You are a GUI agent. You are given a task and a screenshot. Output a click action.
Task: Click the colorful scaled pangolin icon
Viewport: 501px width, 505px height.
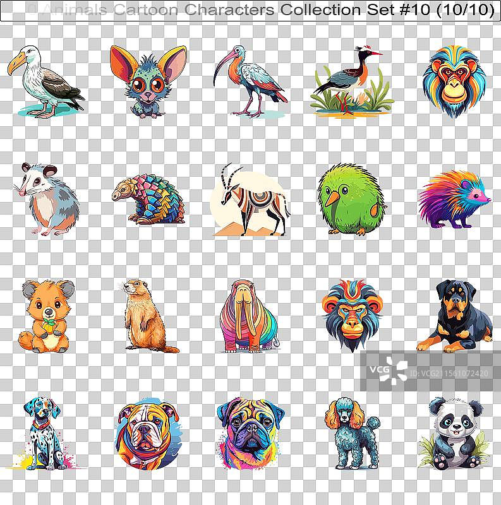(148, 199)
